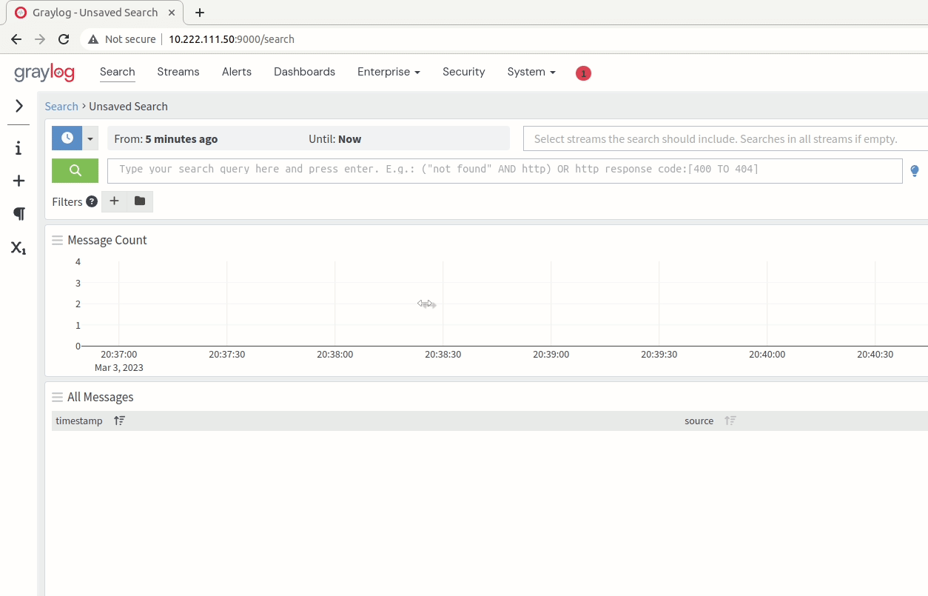Screen dimensions: 928x596
Task: Click the blue clock time range button
Action: point(67,138)
